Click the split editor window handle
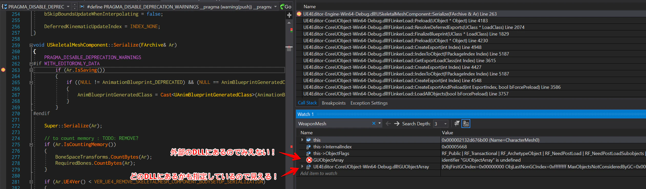The image size is (646, 189). click(x=289, y=15)
